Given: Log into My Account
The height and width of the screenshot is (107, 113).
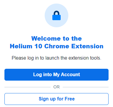Looking at the screenshot, I should (x=56, y=75).
